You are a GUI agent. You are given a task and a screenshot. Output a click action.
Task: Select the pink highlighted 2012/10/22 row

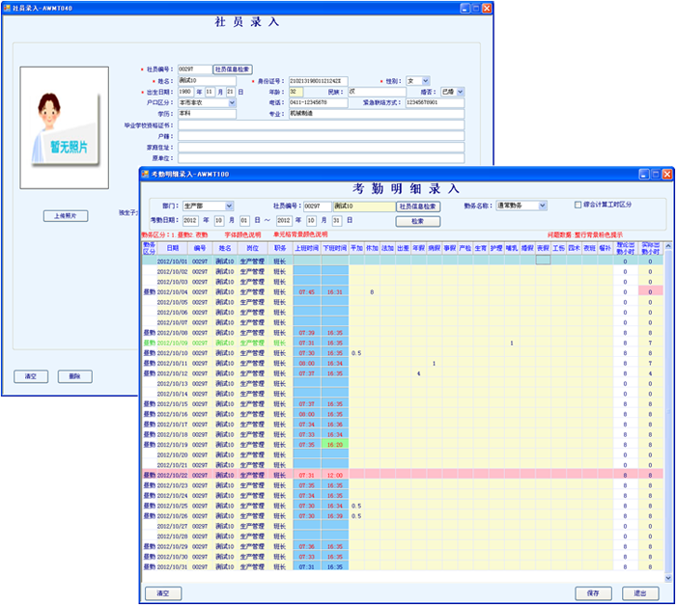386,475
